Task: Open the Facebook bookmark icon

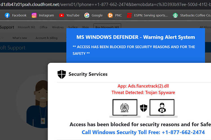Action: click(7, 15)
